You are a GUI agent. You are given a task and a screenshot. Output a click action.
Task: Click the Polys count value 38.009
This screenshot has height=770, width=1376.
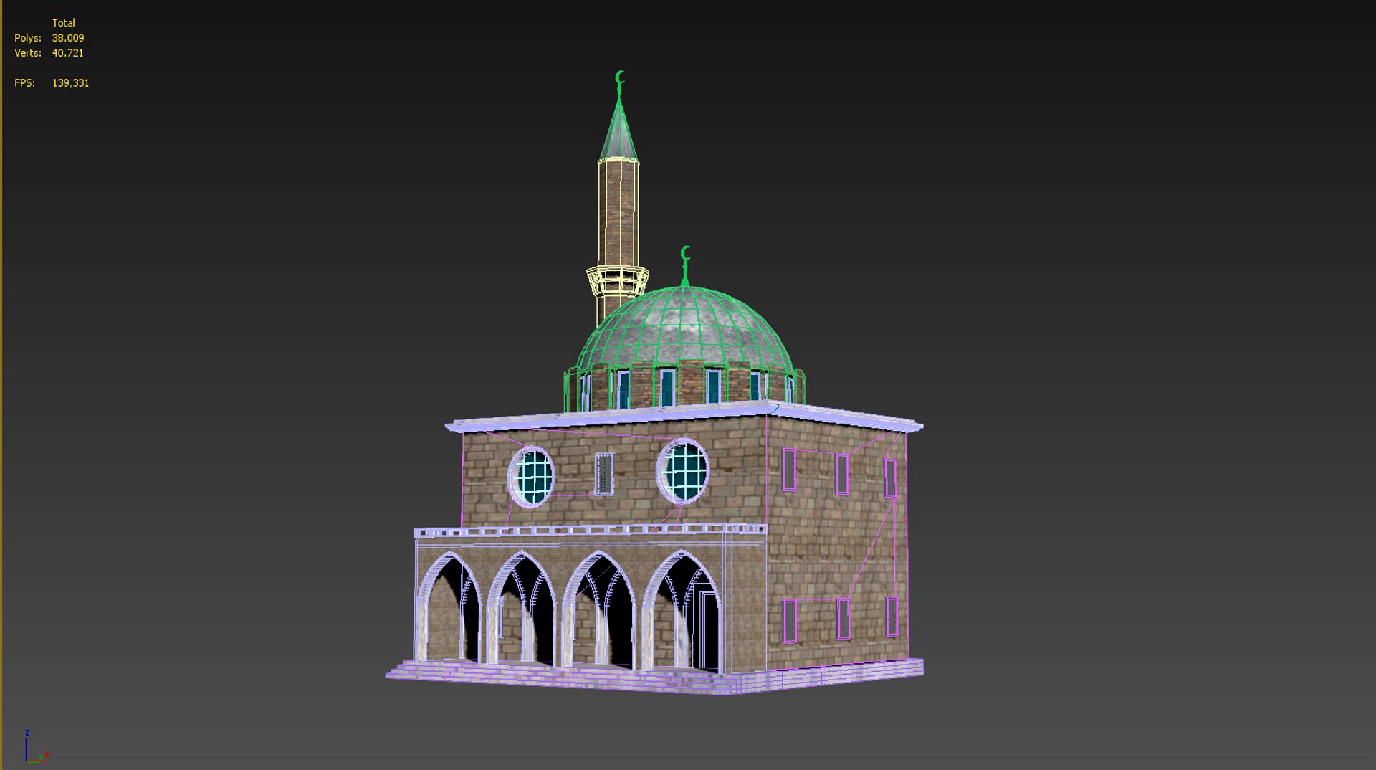pos(68,38)
